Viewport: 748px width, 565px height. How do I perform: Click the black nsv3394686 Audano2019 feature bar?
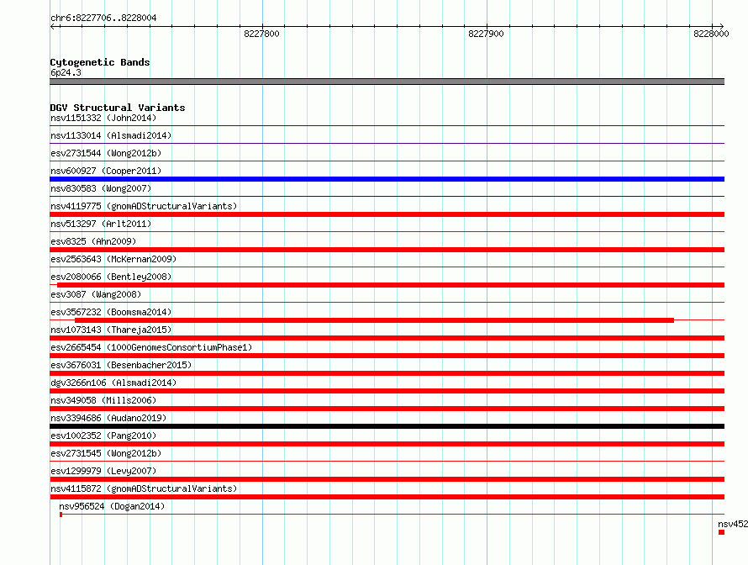pos(387,426)
